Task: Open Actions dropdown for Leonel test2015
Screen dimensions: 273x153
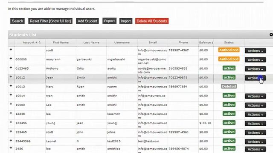Action: pos(256,142)
